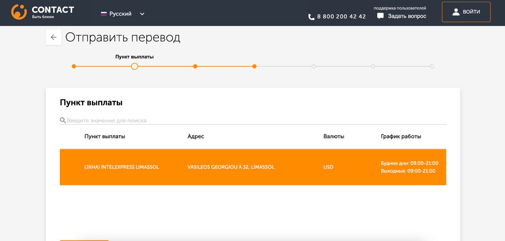Jump to the third progress step dot
Screen dimensions: 505x241
pyautogui.click(x=195, y=66)
